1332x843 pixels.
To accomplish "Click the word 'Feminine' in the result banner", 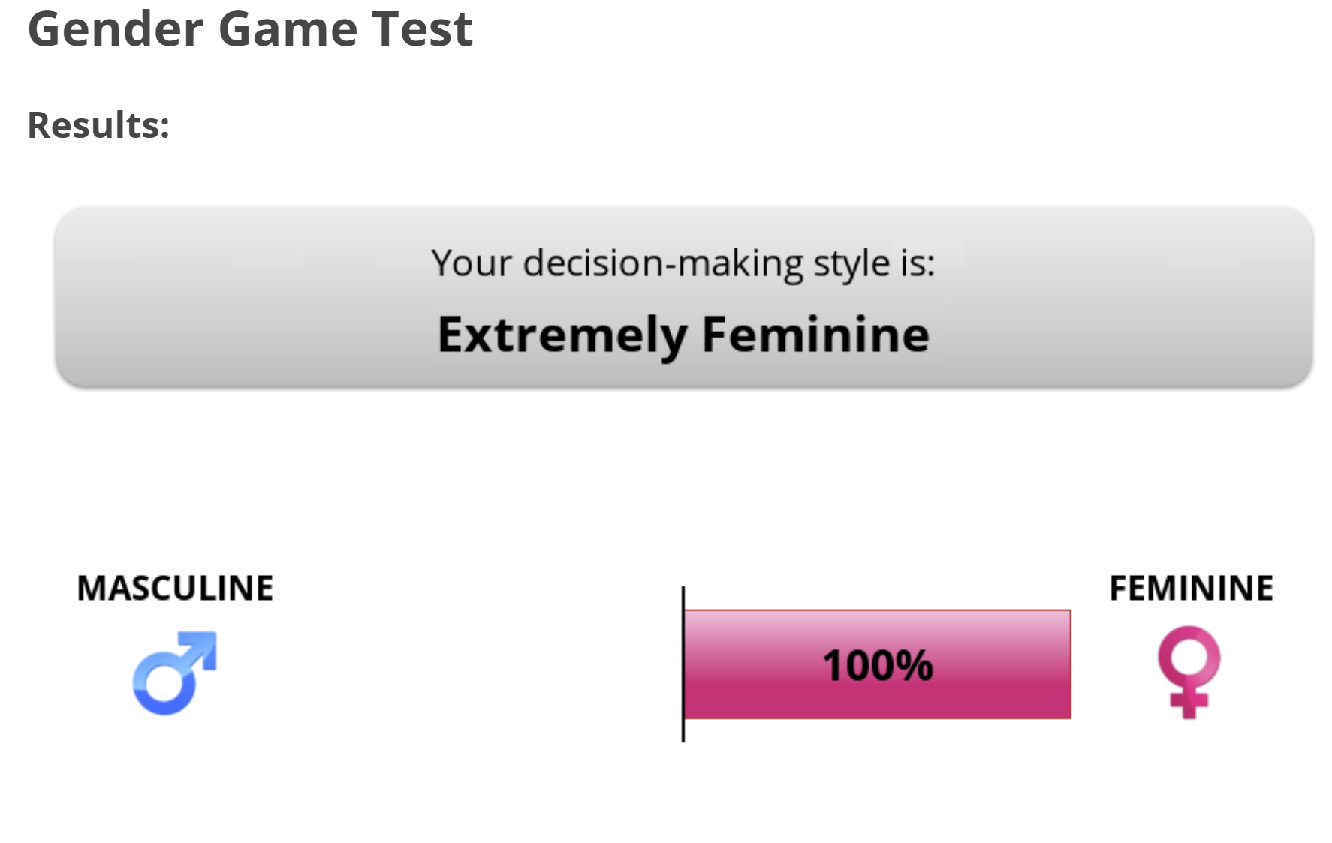I will (815, 334).
